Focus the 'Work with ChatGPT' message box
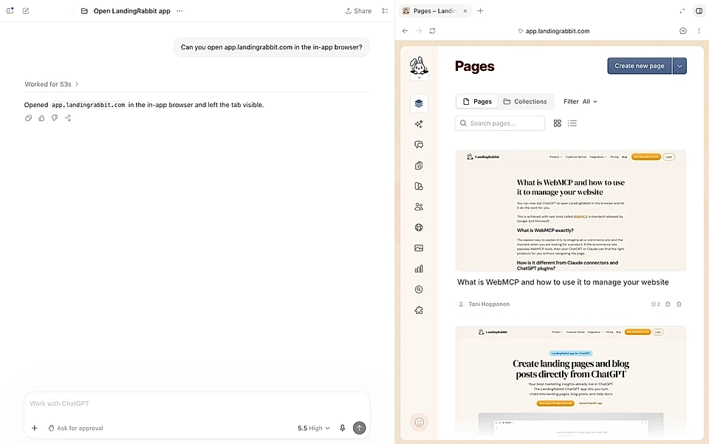Viewport: 709px width, 444px height. [196, 403]
